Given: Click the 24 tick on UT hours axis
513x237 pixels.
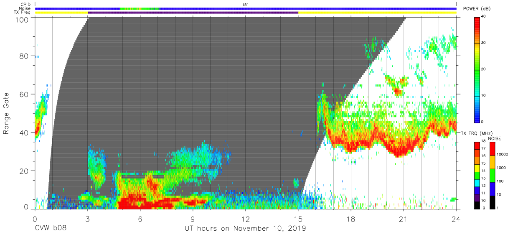Looking at the screenshot, I should point(456,219).
